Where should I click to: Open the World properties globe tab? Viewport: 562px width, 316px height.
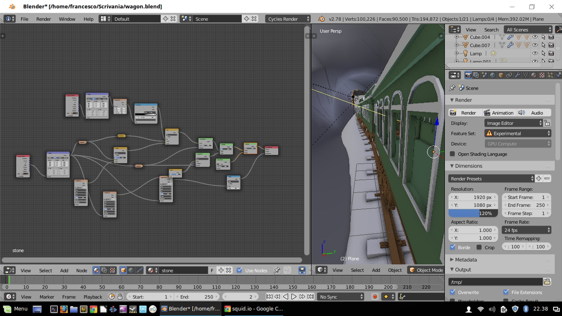[493, 75]
